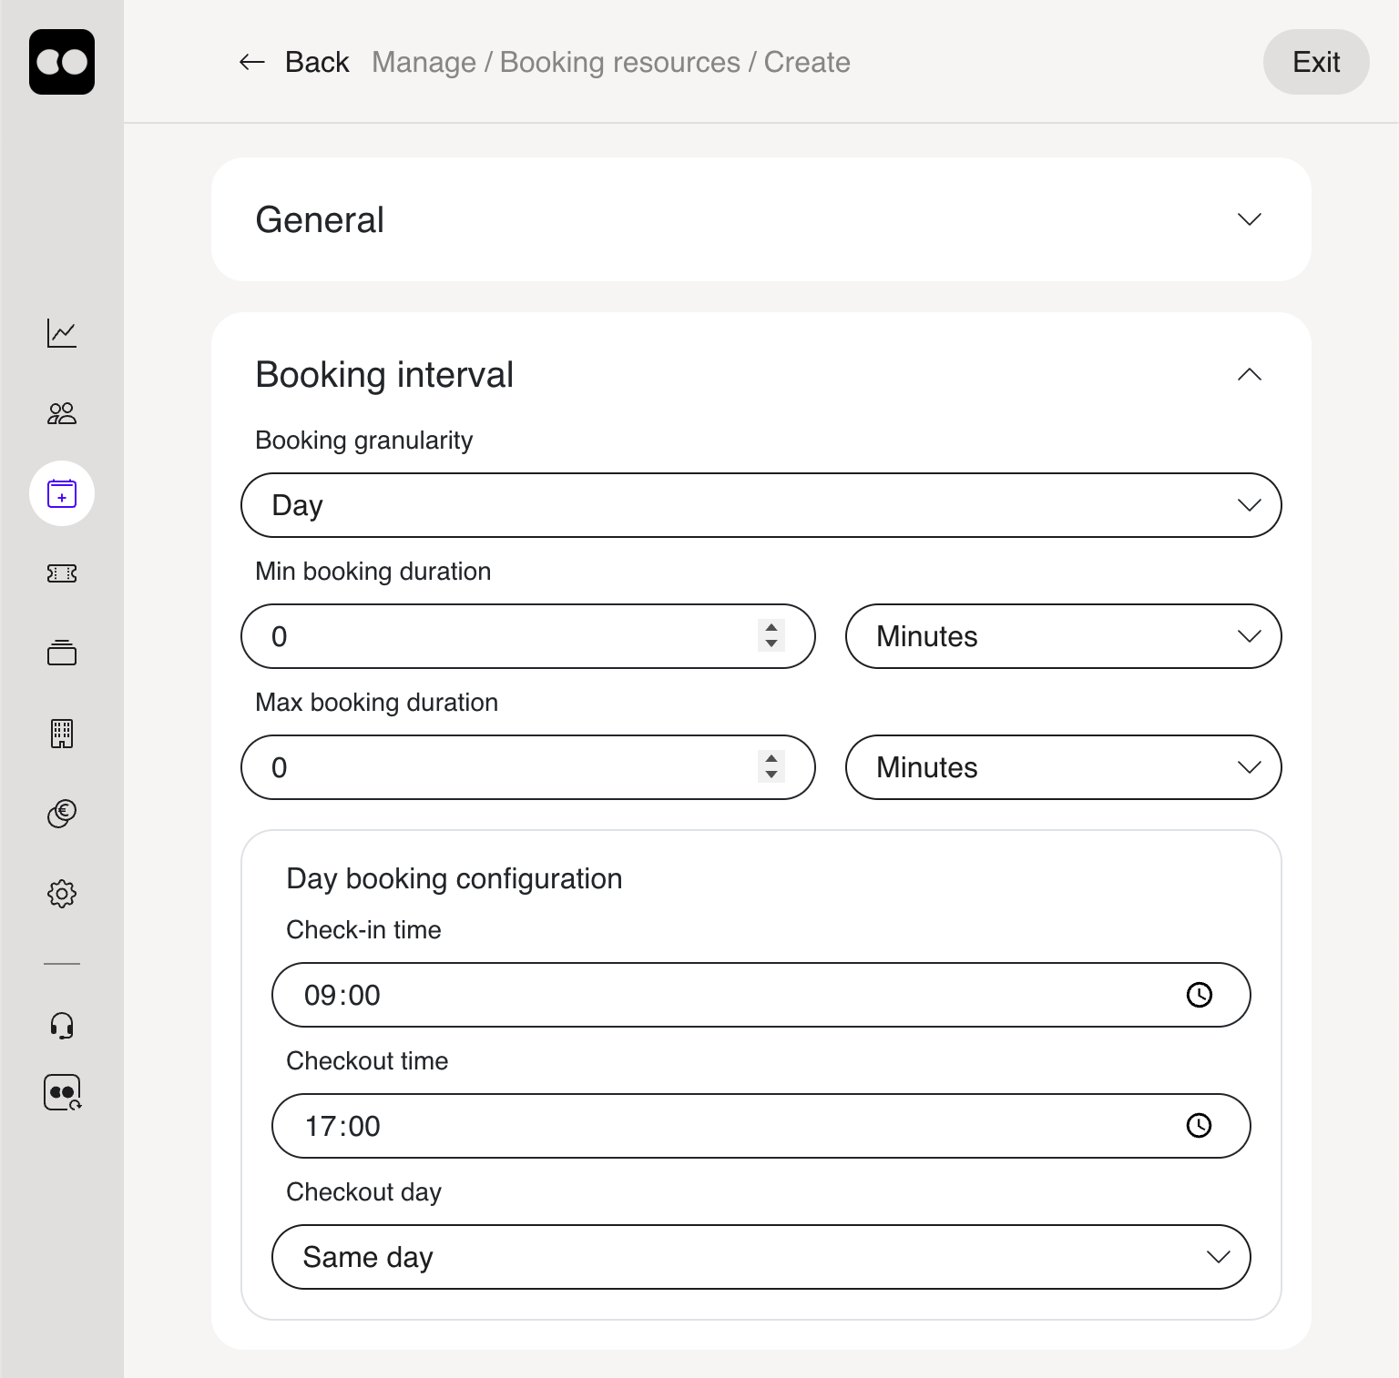The width and height of the screenshot is (1399, 1378).
Task: Open the building locations section
Action: click(x=62, y=733)
